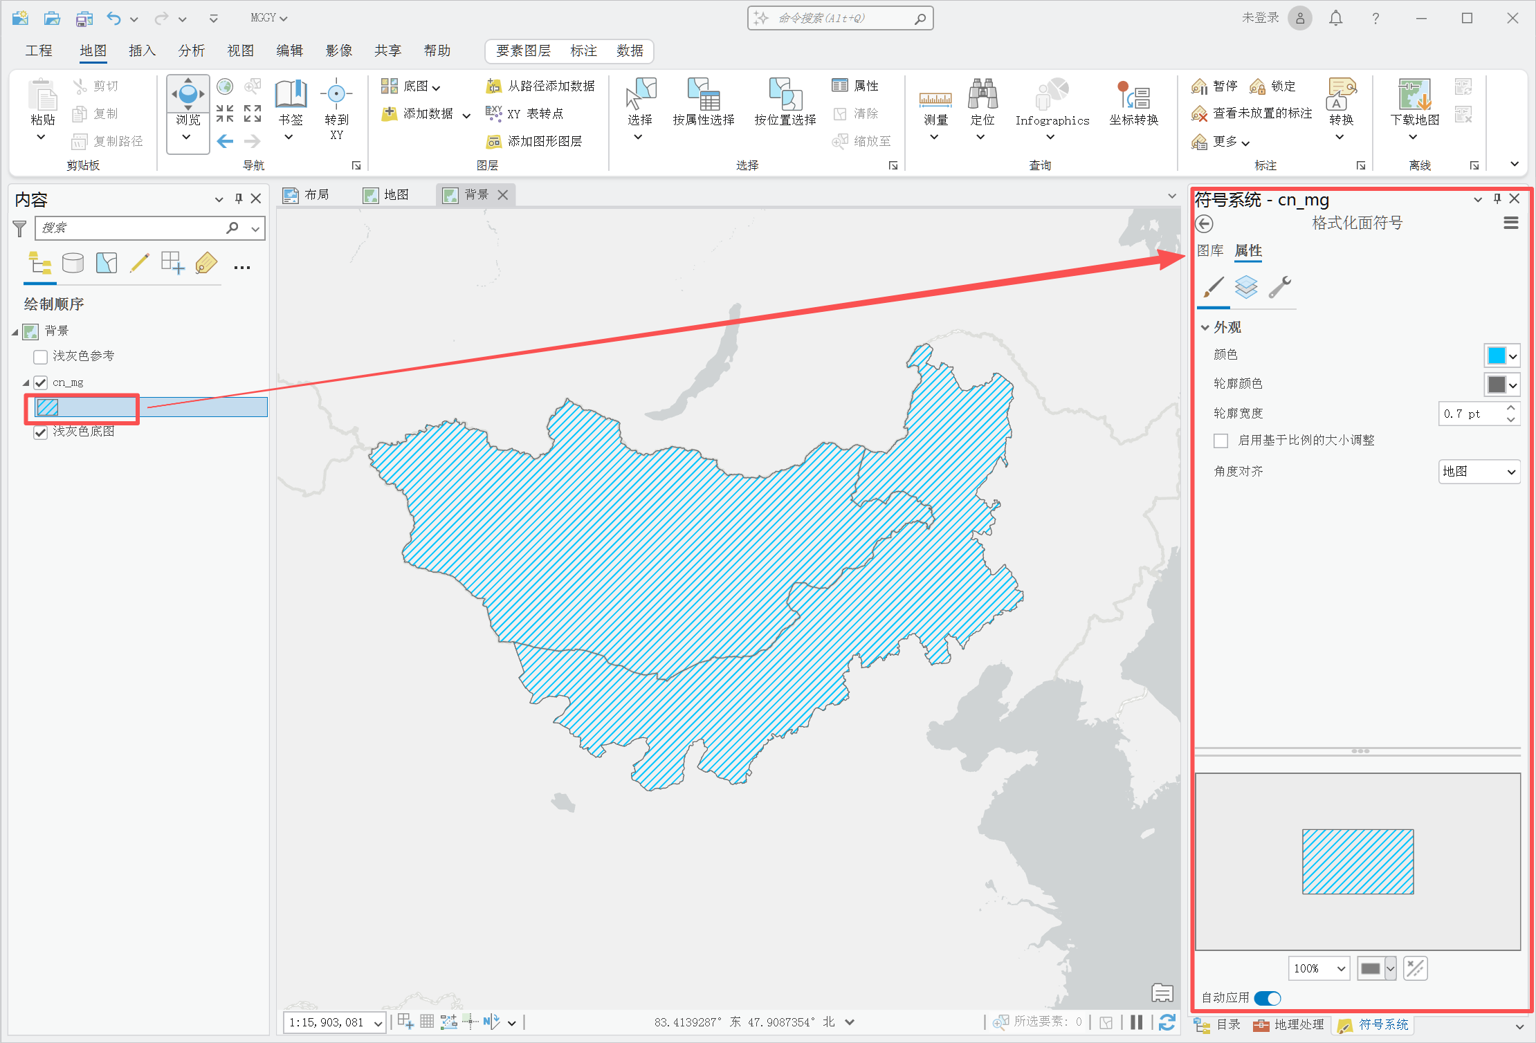The image size is (1536, 1043).
Task: Click the Go To XY (转到XY) icon
Action: (x=336, y=95)
